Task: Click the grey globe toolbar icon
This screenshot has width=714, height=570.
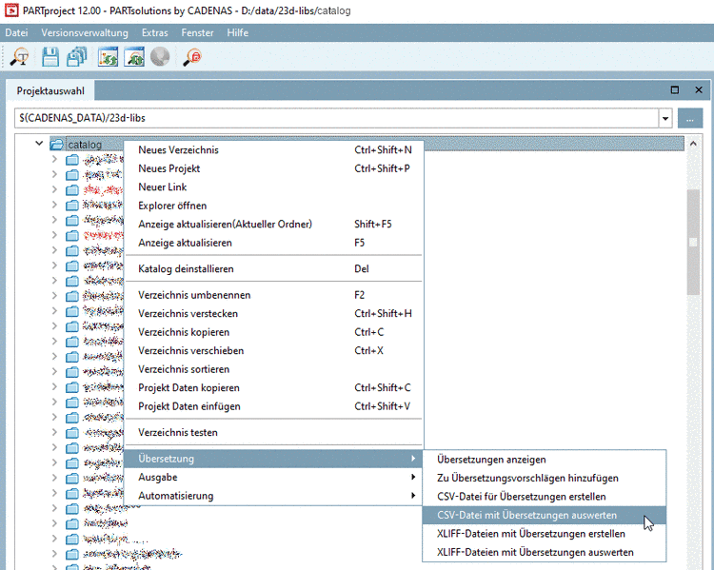Action: pos(160,57)
